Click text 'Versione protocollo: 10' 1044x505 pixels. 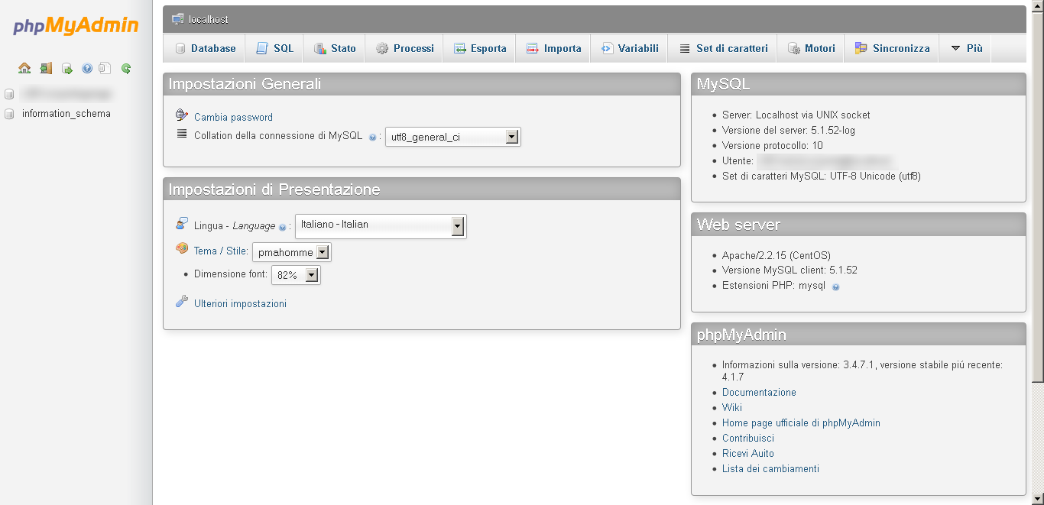[x=773, y=145]
